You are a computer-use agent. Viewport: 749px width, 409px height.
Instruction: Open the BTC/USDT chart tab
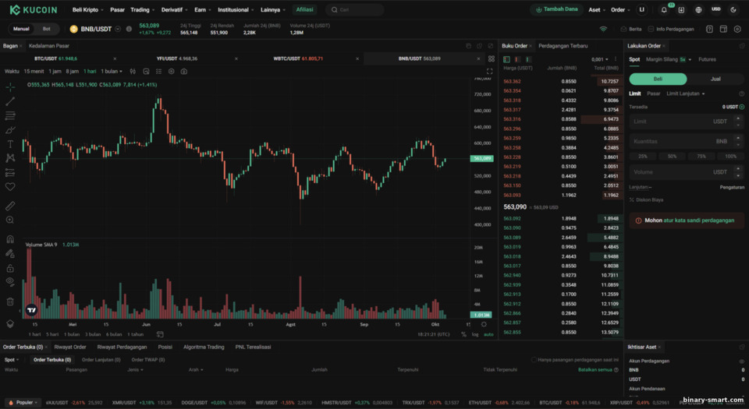pyautogui.click(x=55, y=58)
